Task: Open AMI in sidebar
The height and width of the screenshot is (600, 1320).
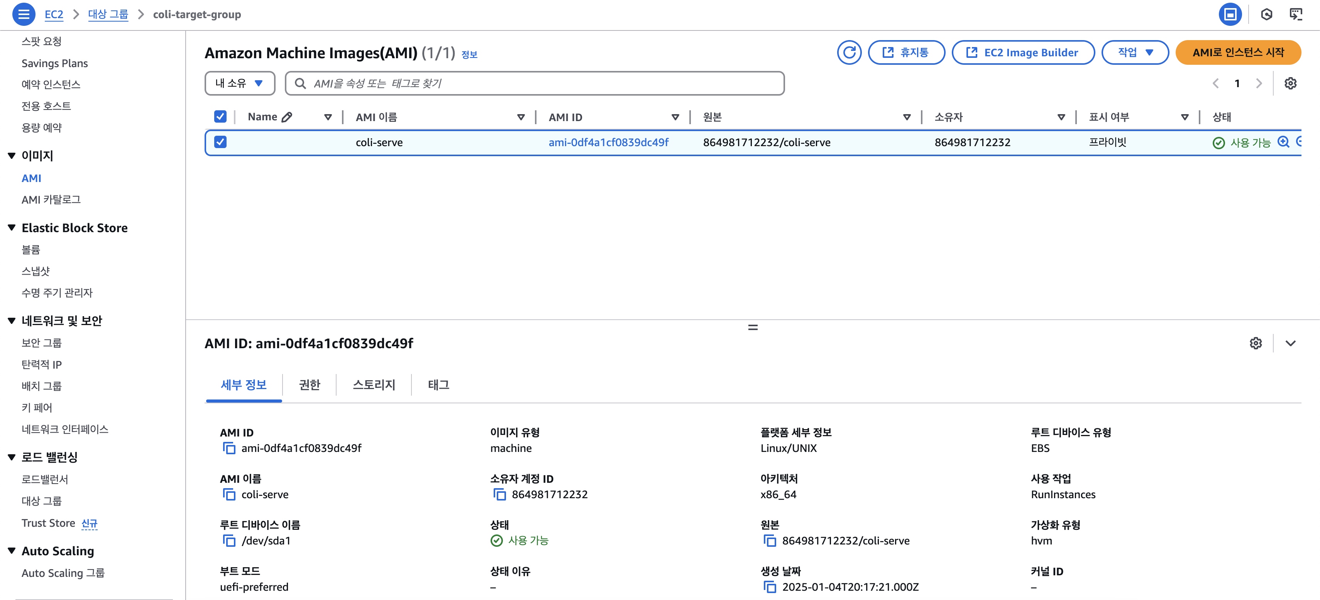Action: [31, 178]
